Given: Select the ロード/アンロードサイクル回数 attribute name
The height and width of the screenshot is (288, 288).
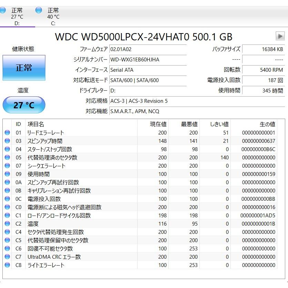Looking at the screenshot, I should click(59, 216).
